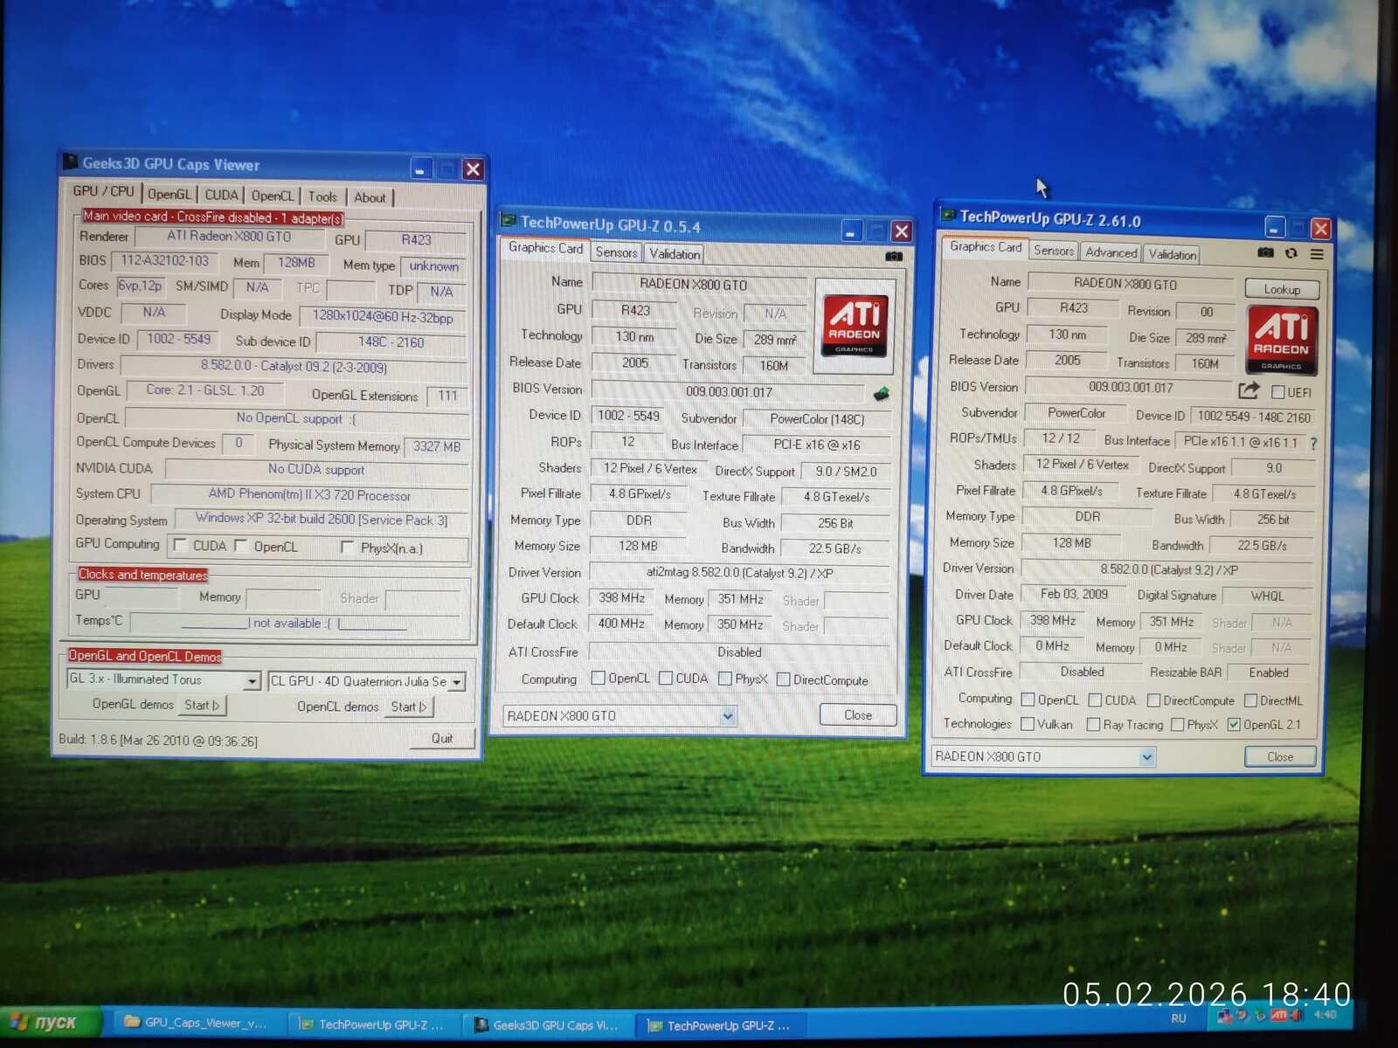Screen dimensions: 1398x1048
Task: Toggle the PhysX(n.a.) checkbox in GPU Caps Viewer
Action: (x=347, y=548)
